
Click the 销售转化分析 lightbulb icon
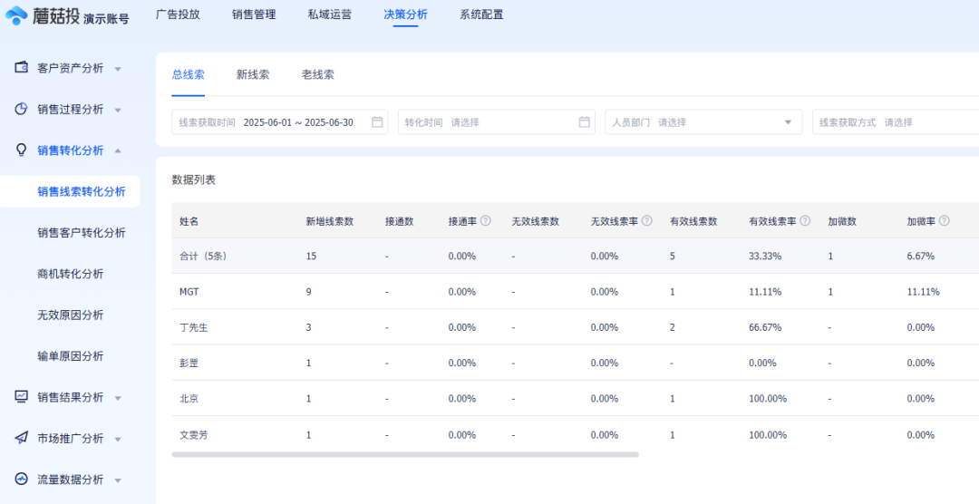(22, 150)
